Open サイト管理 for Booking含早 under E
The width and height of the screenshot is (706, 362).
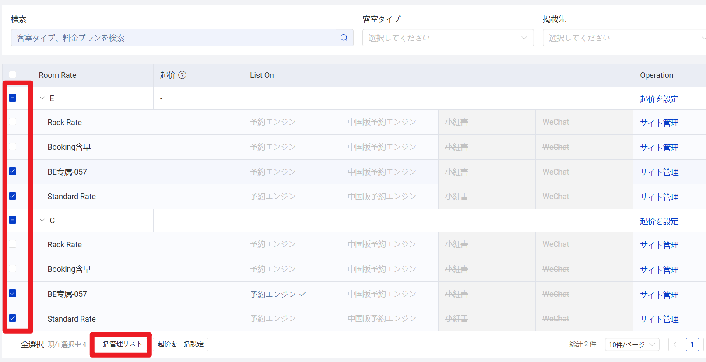659,148
